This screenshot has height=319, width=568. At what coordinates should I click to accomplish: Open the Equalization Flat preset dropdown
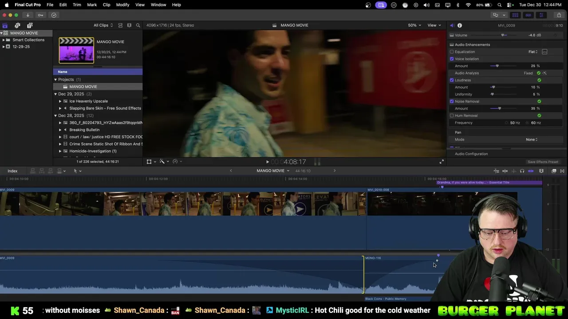coord(533,52)
